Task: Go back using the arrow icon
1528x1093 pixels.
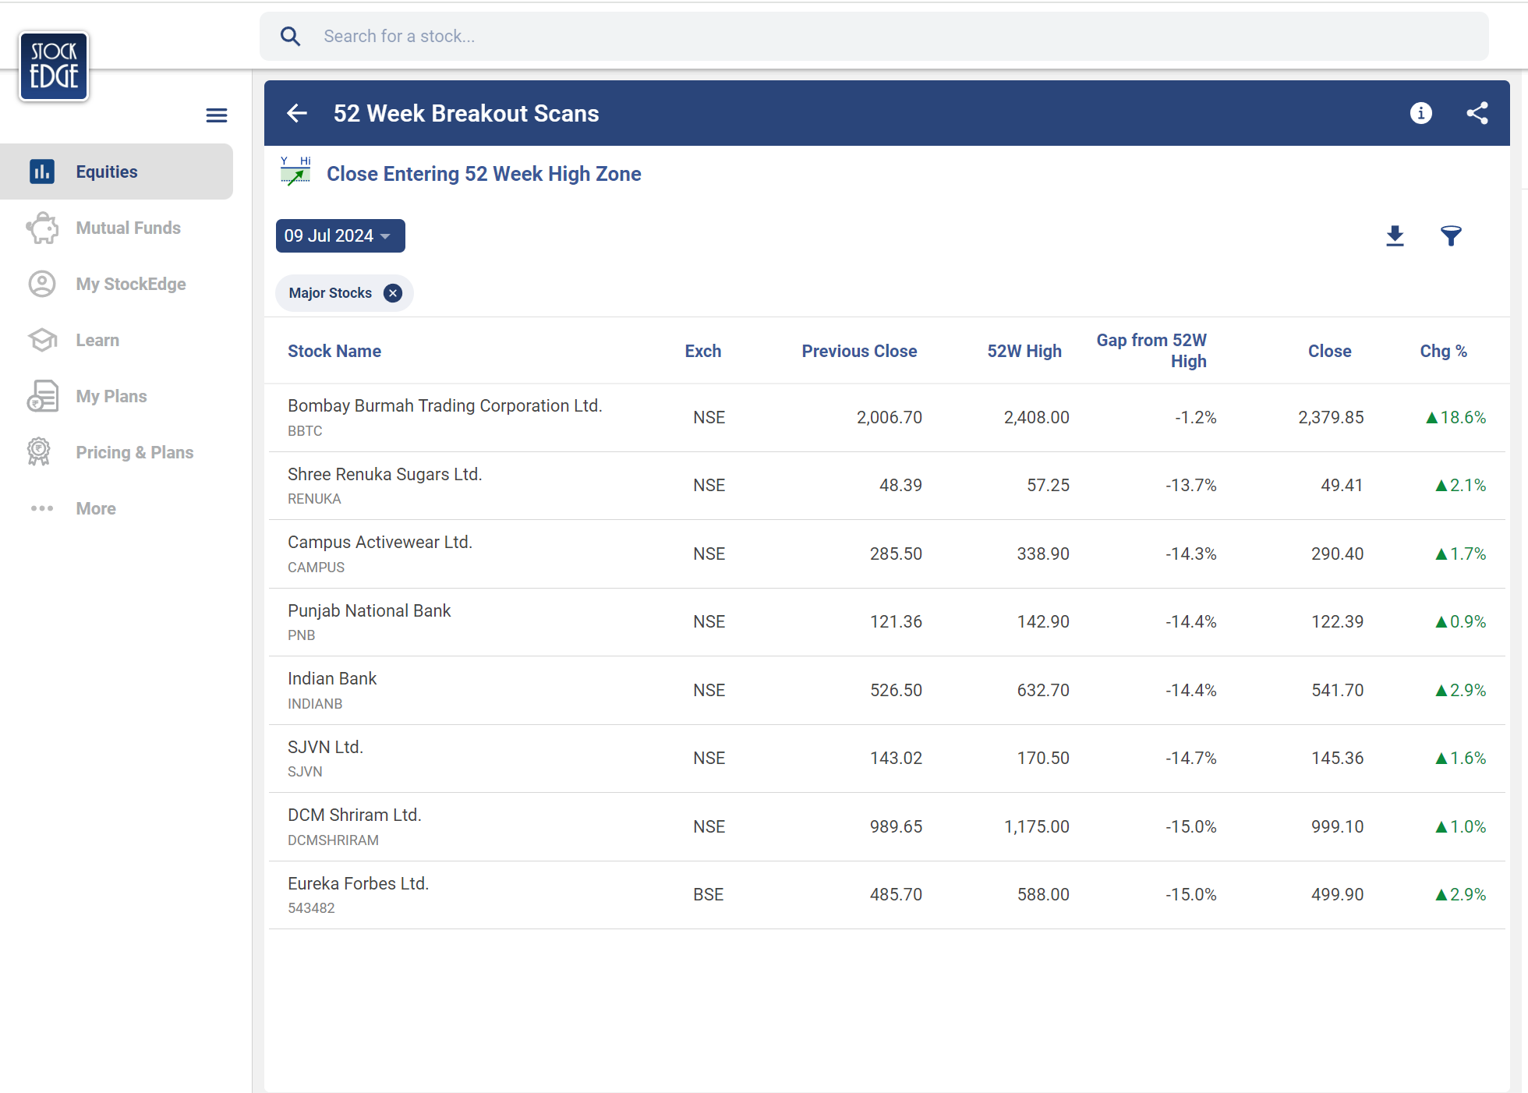Action: pos(297,113)
